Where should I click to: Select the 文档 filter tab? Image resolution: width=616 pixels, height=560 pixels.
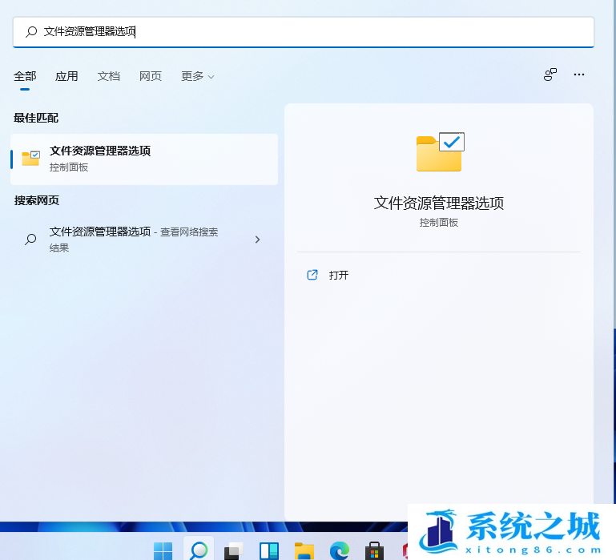coord(108,76)
